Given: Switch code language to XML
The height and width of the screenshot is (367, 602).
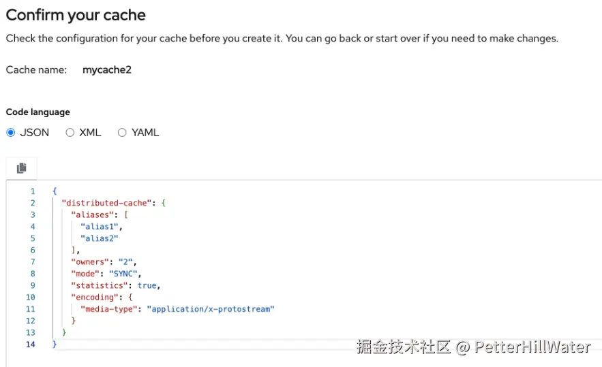Looking at the screenshot, I should 70,133.
